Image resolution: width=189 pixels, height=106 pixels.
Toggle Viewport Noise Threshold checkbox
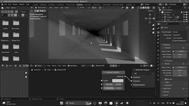(x=173, y=52)
